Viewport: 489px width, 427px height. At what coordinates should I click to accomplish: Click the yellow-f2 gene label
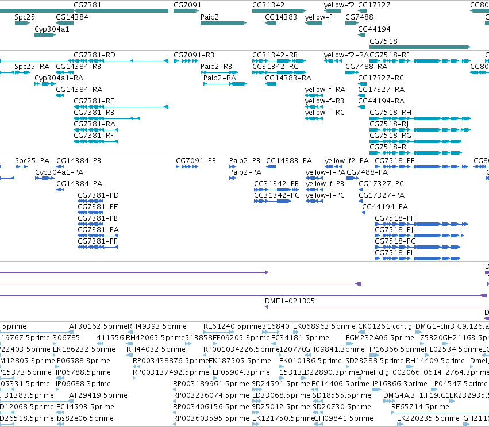click(339, 5)
